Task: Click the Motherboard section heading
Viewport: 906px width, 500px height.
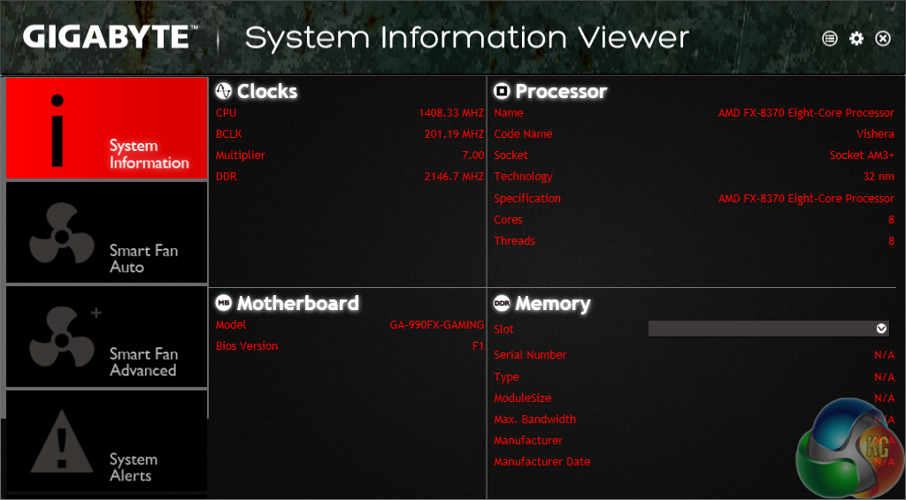Action: 298,303
